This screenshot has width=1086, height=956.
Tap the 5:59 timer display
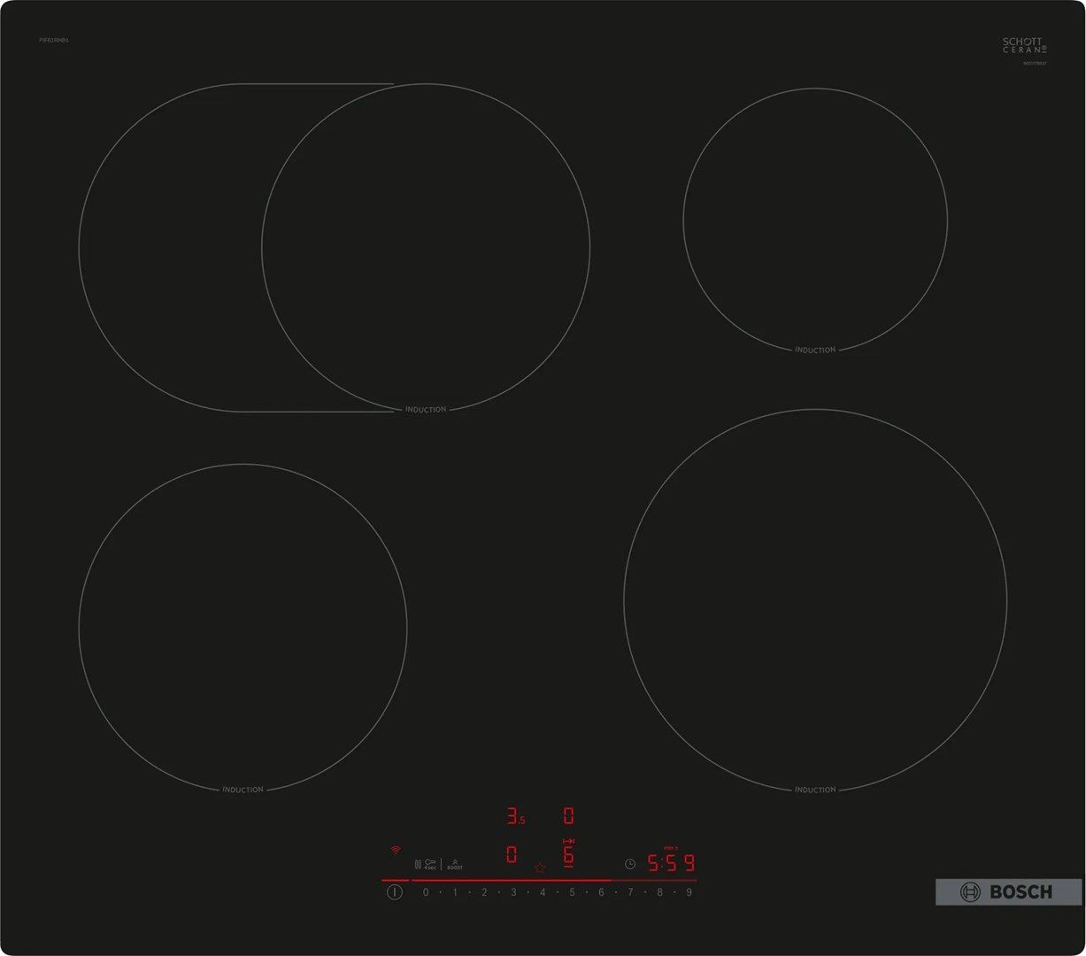668,860
